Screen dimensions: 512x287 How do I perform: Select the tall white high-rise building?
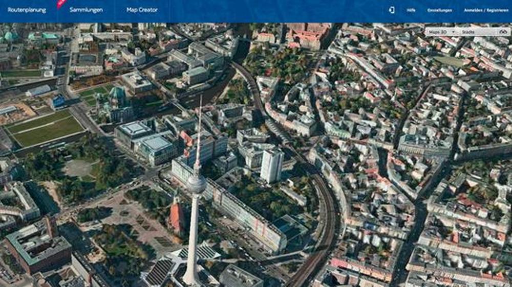271,165
